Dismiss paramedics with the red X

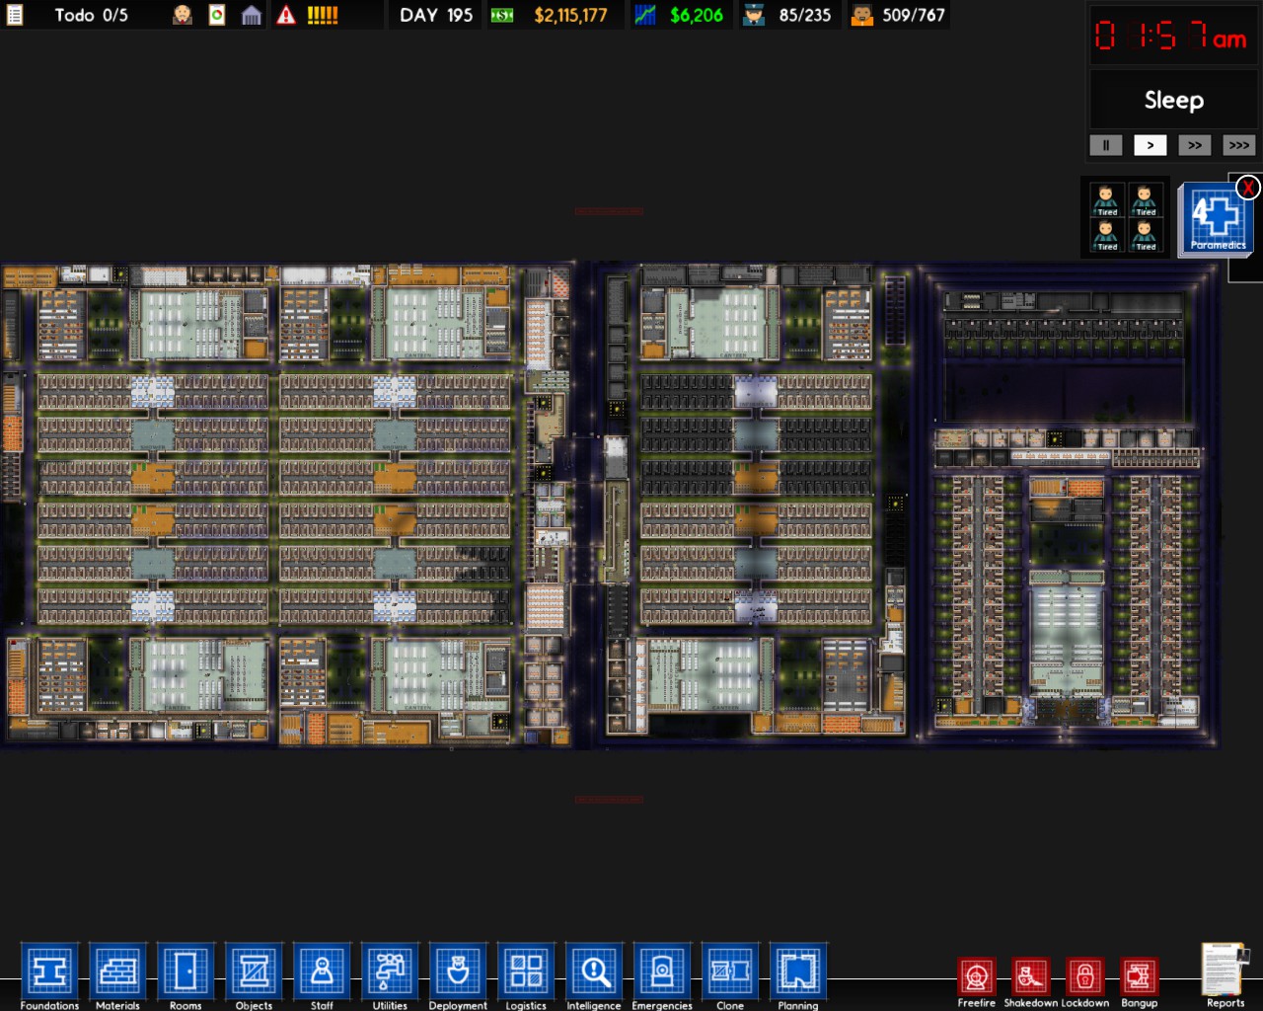(x=1248, y=188)
